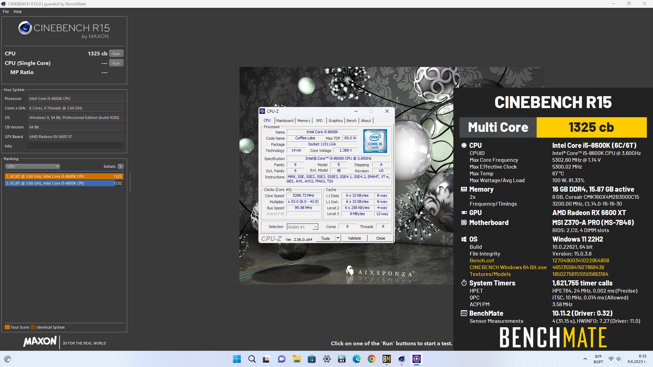
Task: Click the Intel Core i5 badge in CPU-Z
Action: [x=375, y=141]
